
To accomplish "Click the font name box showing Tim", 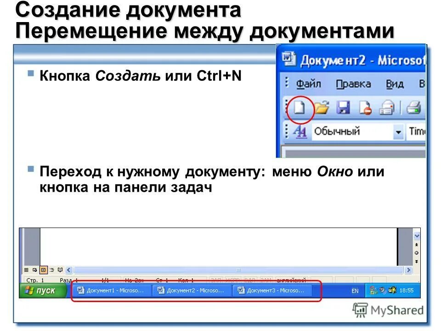I will 416,132.
